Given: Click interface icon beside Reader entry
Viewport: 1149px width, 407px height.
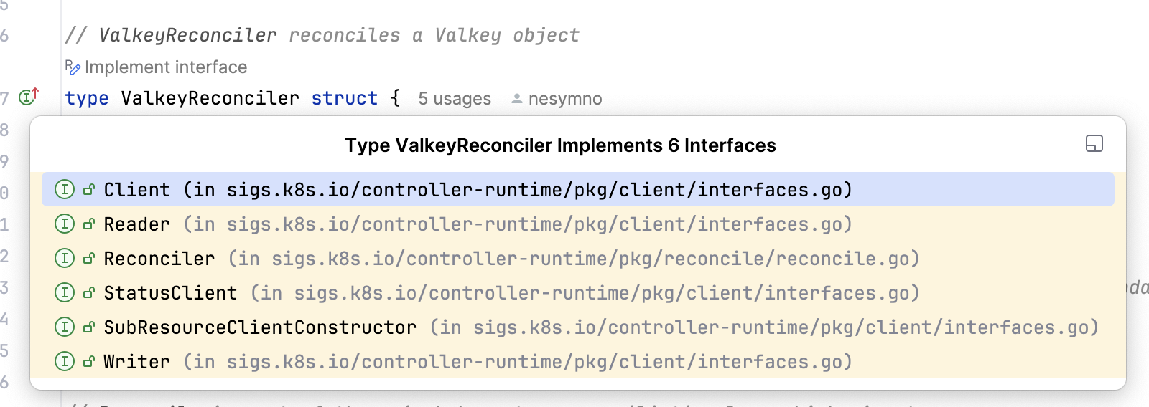Looking at the screenshot, I should (65, 224).
